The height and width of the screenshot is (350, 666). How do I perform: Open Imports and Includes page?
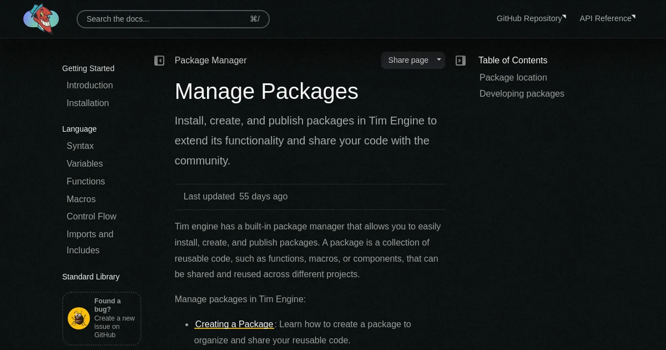coord(90,242)
